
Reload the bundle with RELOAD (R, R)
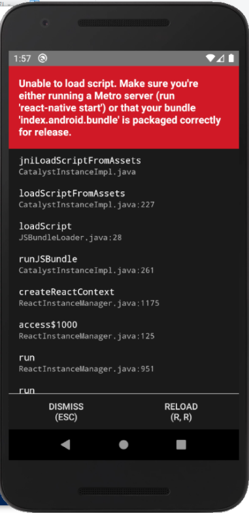tap(181, 412)
